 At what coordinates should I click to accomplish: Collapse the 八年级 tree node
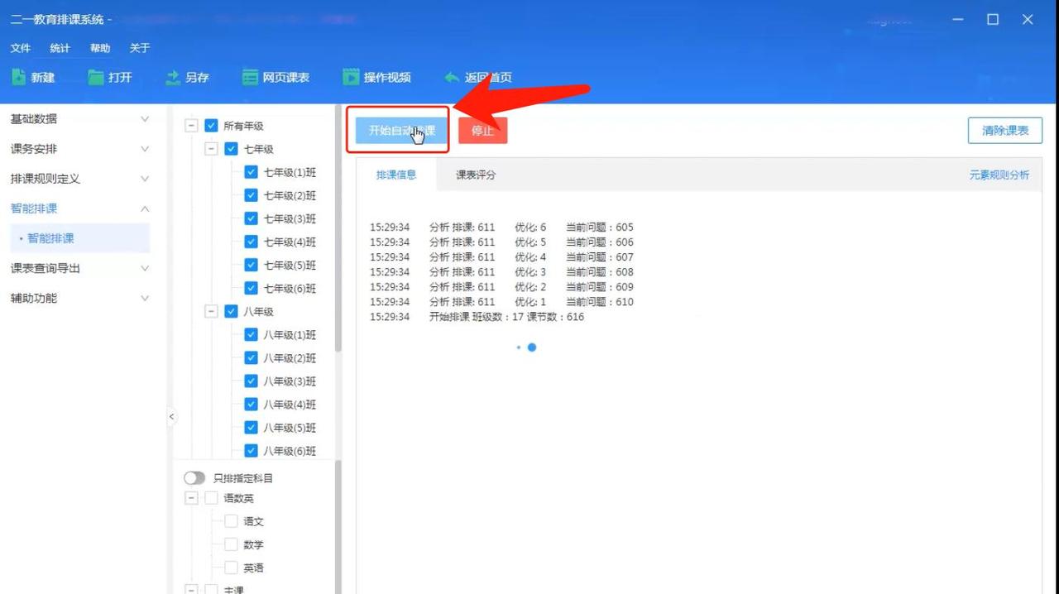click(x=211, y=312)
